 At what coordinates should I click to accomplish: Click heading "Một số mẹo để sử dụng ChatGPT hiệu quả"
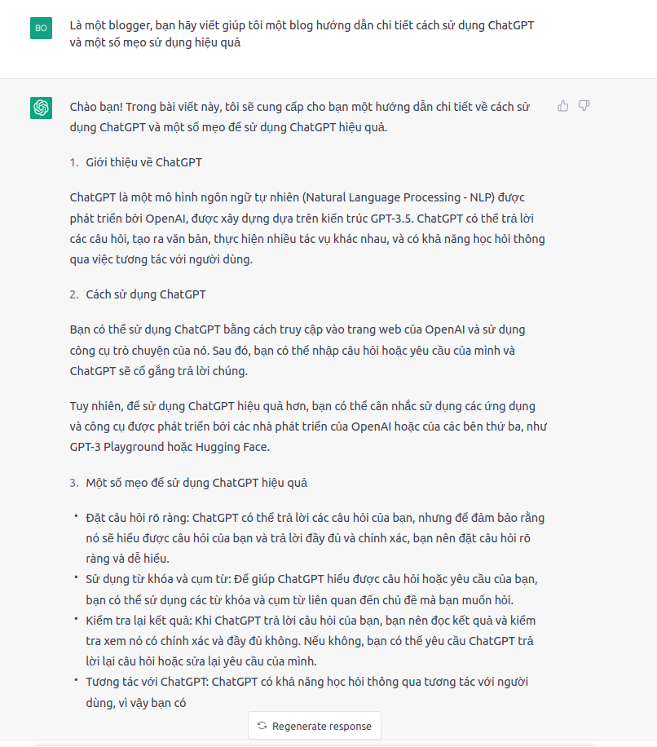pyautogui.click(x=196, y=483)
